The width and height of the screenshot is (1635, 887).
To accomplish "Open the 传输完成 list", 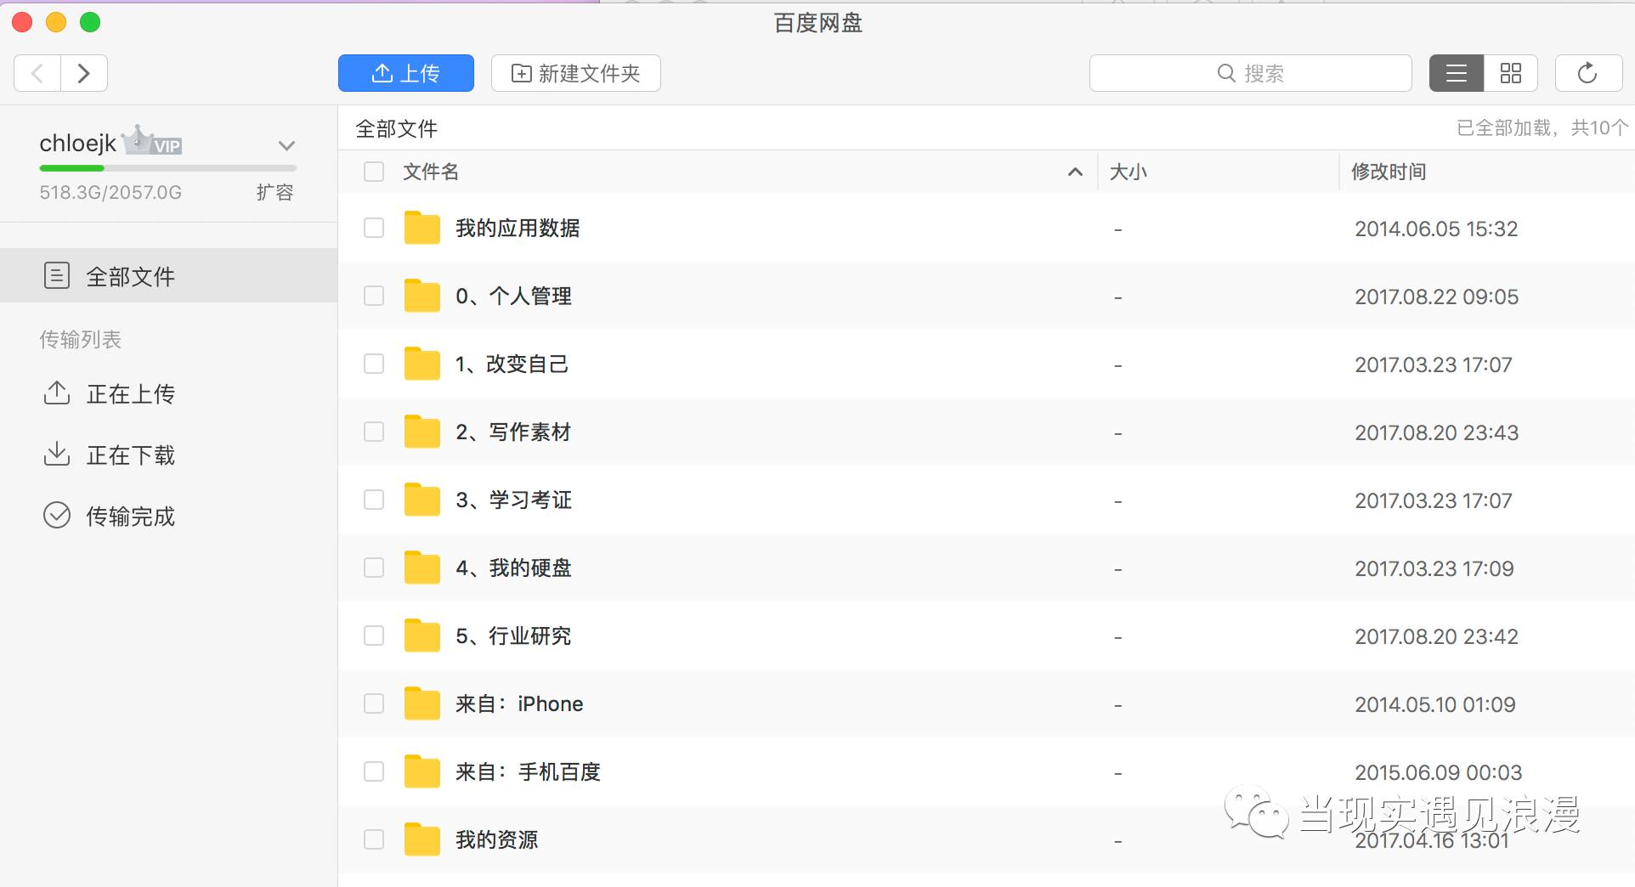I will 131,517.
